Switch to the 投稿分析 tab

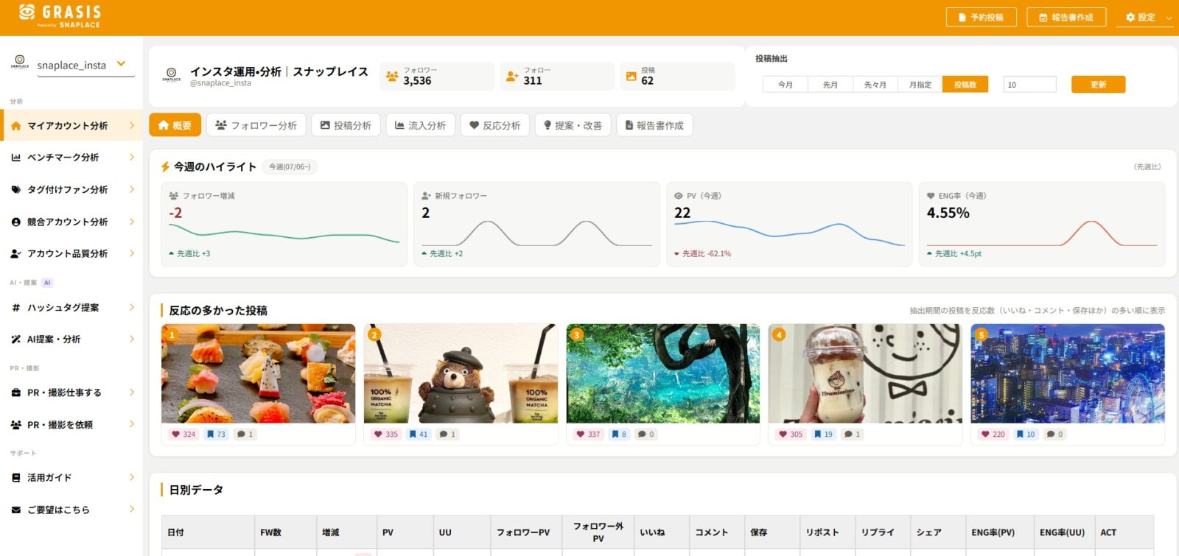[x=346, y=125]
